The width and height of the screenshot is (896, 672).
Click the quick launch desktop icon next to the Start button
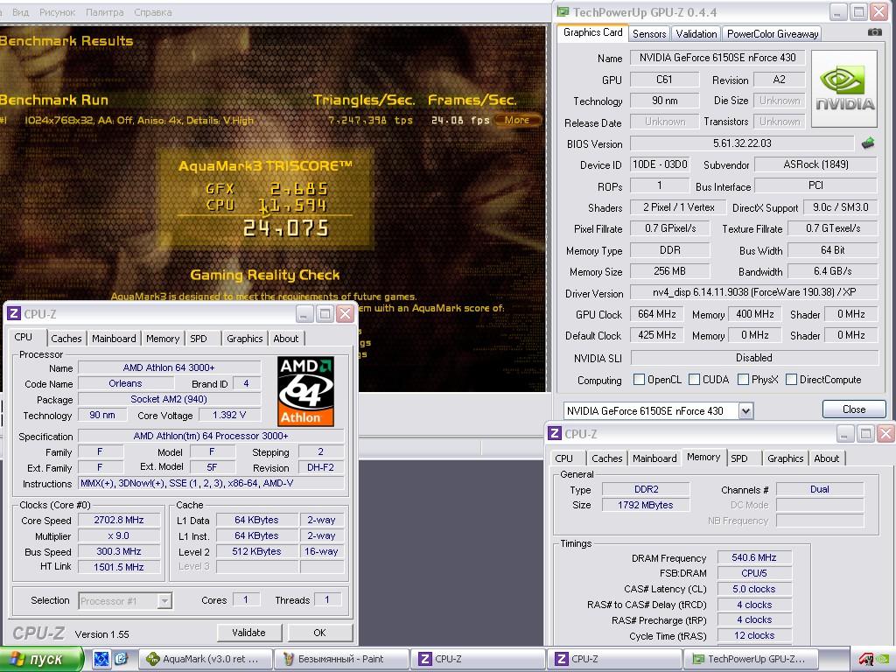click(x=101, y=659)
